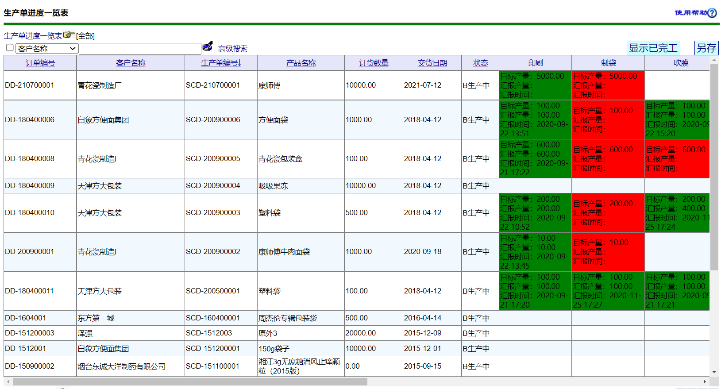Click customer 烟台东诚大洋制药有限公司
Viewport: 721px width, 389px height.
[x=122, y=366]
